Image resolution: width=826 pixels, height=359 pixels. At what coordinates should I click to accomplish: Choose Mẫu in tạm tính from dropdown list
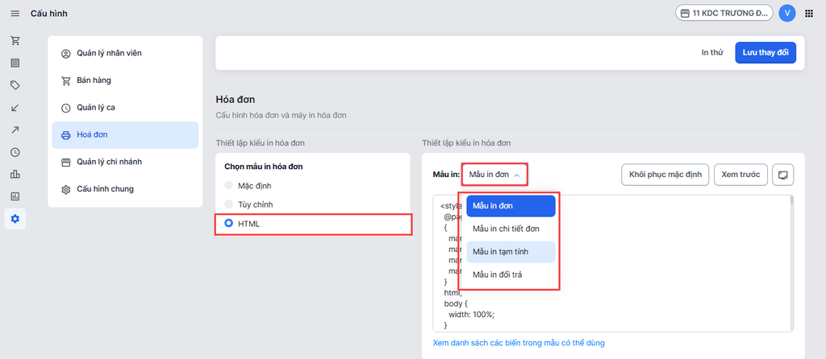(x=507, y=252)
